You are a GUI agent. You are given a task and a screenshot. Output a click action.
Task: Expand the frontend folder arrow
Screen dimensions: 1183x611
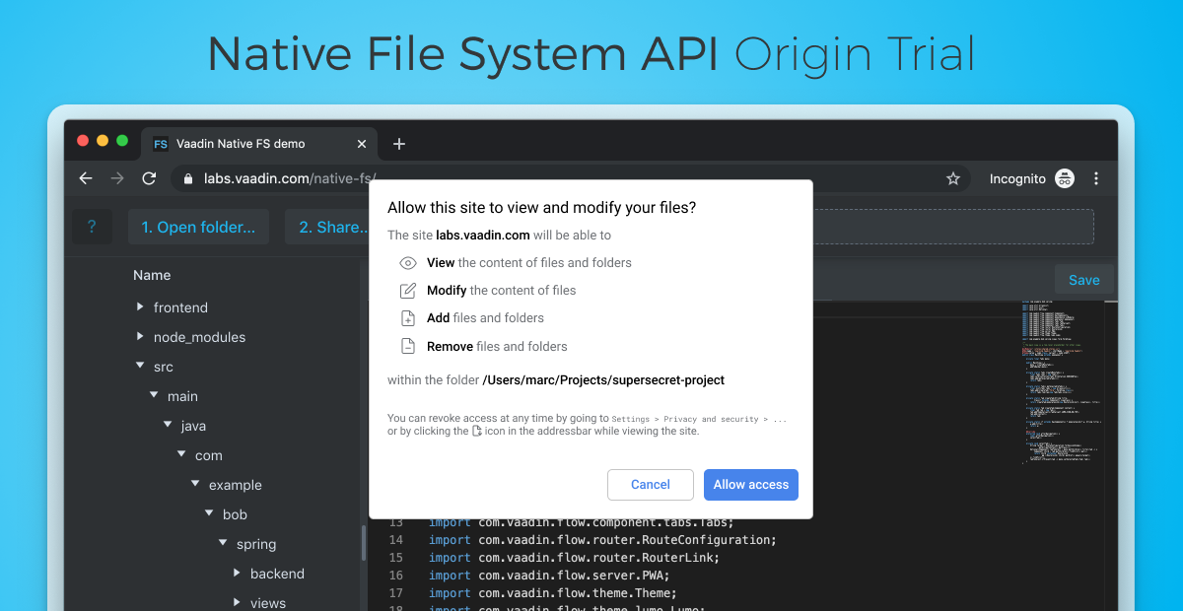[140, 307]
